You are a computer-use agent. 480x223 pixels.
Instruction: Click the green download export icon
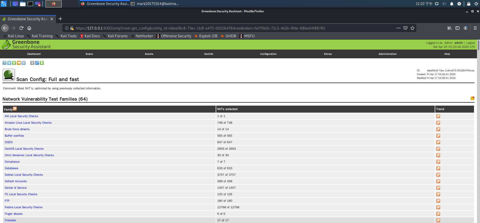click(x=42, y=63)
